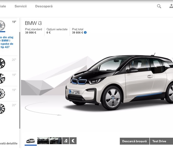Click the seat view icon
173x155 pixels.
coord(66,141)
